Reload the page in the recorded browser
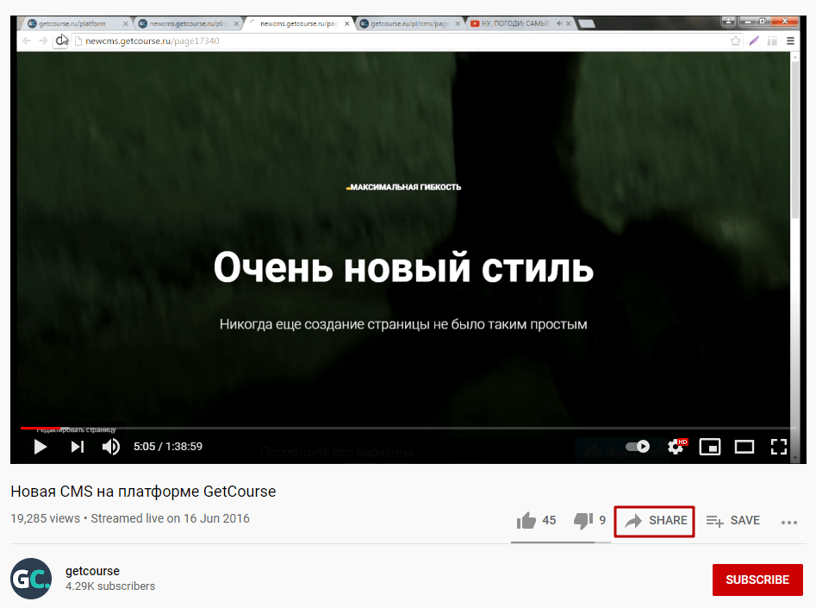This screenshot has height=608, width=816. click(60, 41)
